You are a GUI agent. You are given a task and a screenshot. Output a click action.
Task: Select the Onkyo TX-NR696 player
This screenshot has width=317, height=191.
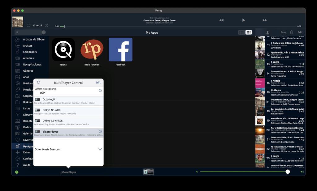(68, 122)
